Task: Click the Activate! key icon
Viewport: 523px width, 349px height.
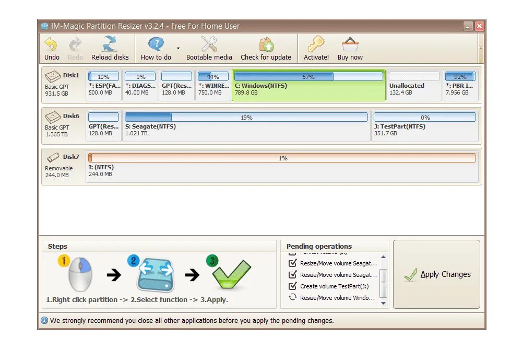Action: click(x=316, y=44)
